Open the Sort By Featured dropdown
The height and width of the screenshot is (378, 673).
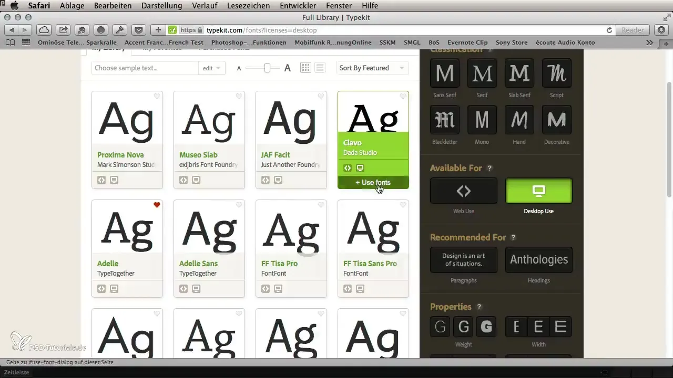pyautogui.click(x=373, y=68)
